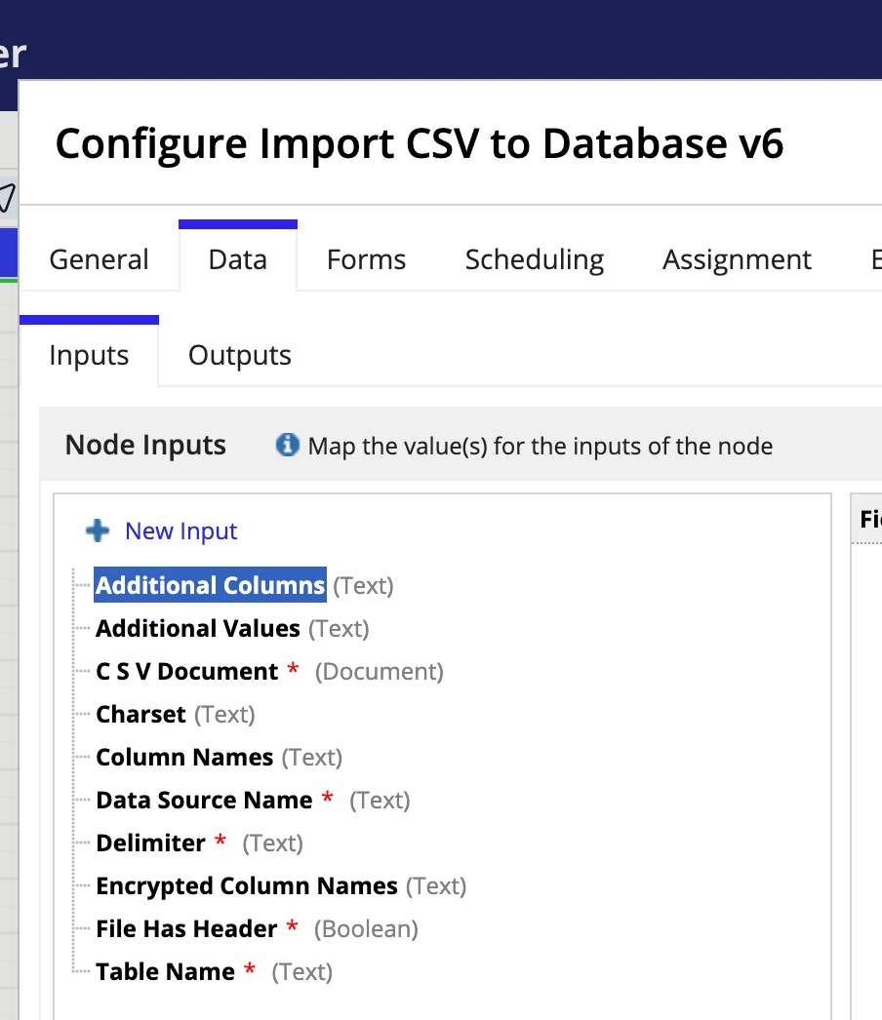882x1020 pixels.
Task: Select the Additional Columns input
Action: coord(210,585)
